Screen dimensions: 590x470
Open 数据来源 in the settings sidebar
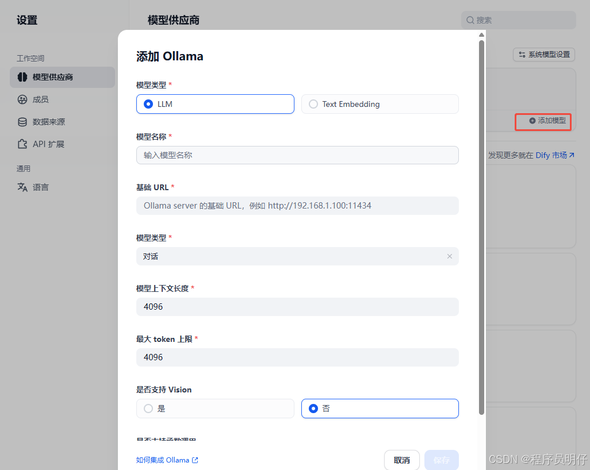[x=63, y=122]
